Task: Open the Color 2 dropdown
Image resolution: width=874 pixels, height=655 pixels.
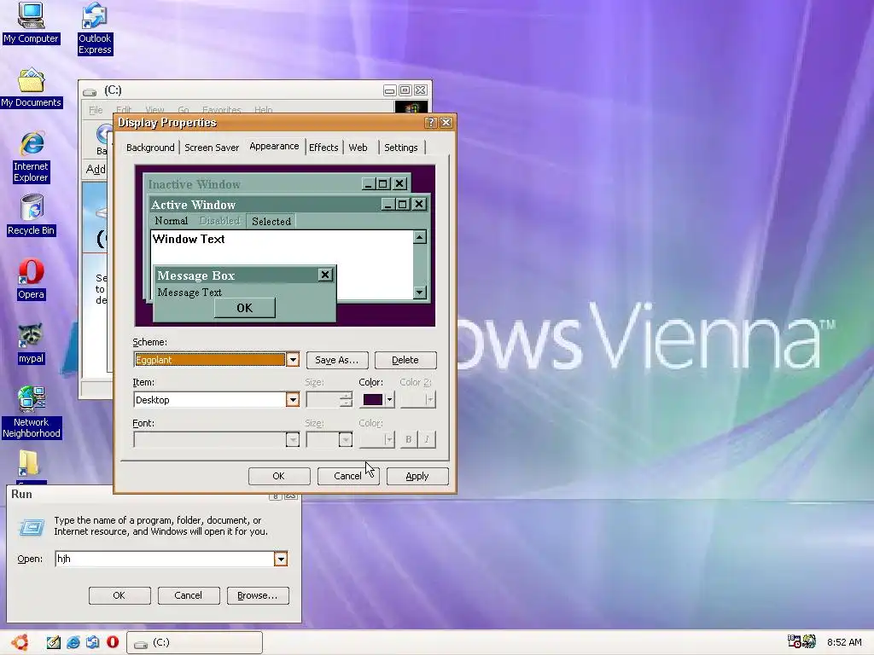Action: (x=417, y=400)
